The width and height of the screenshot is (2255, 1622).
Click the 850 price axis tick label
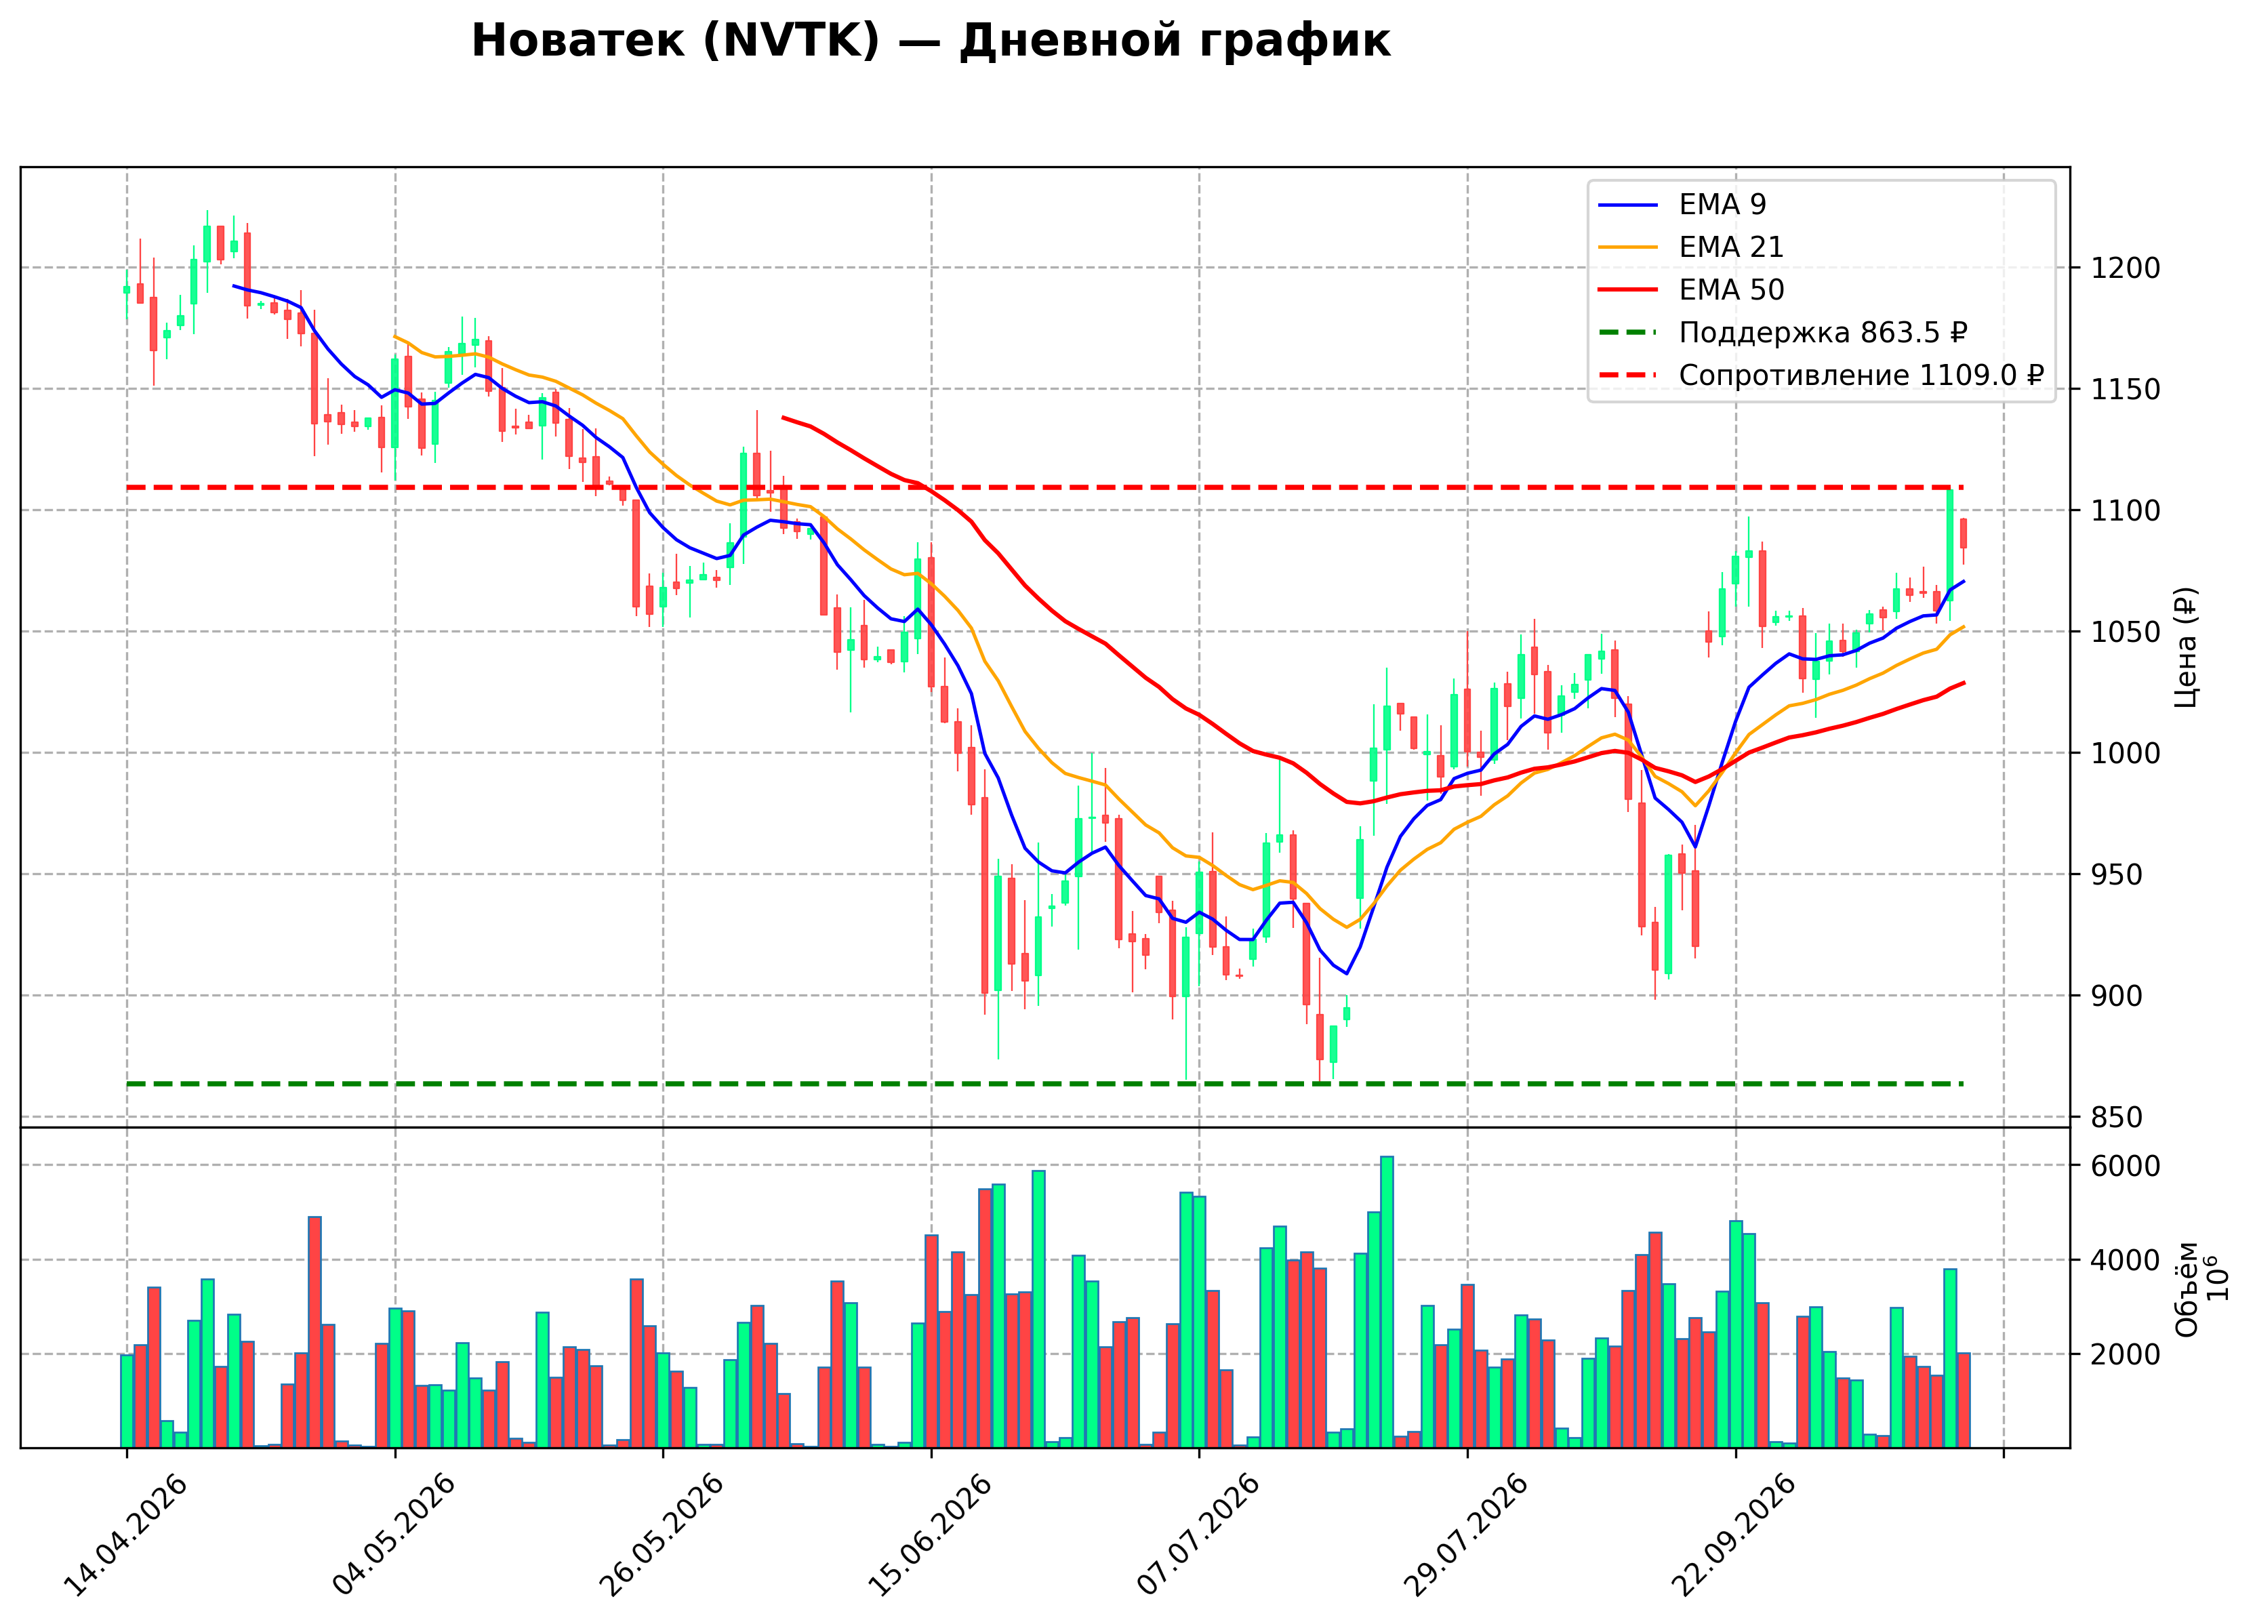click(2116, 1118)
